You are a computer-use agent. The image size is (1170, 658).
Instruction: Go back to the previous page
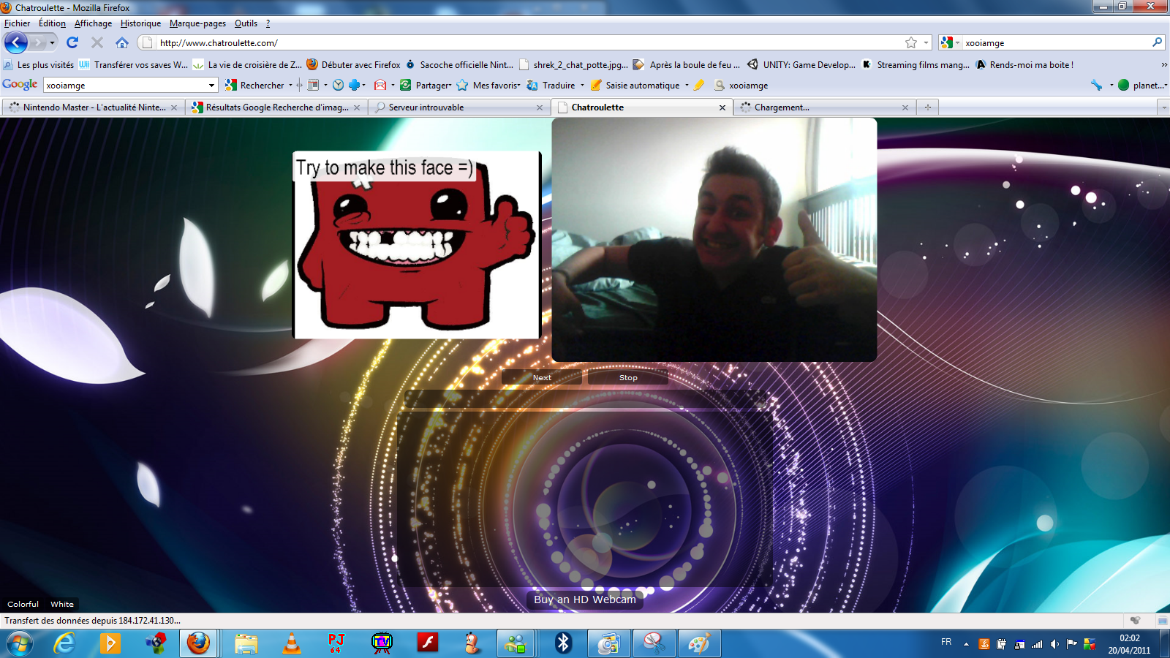15,42
